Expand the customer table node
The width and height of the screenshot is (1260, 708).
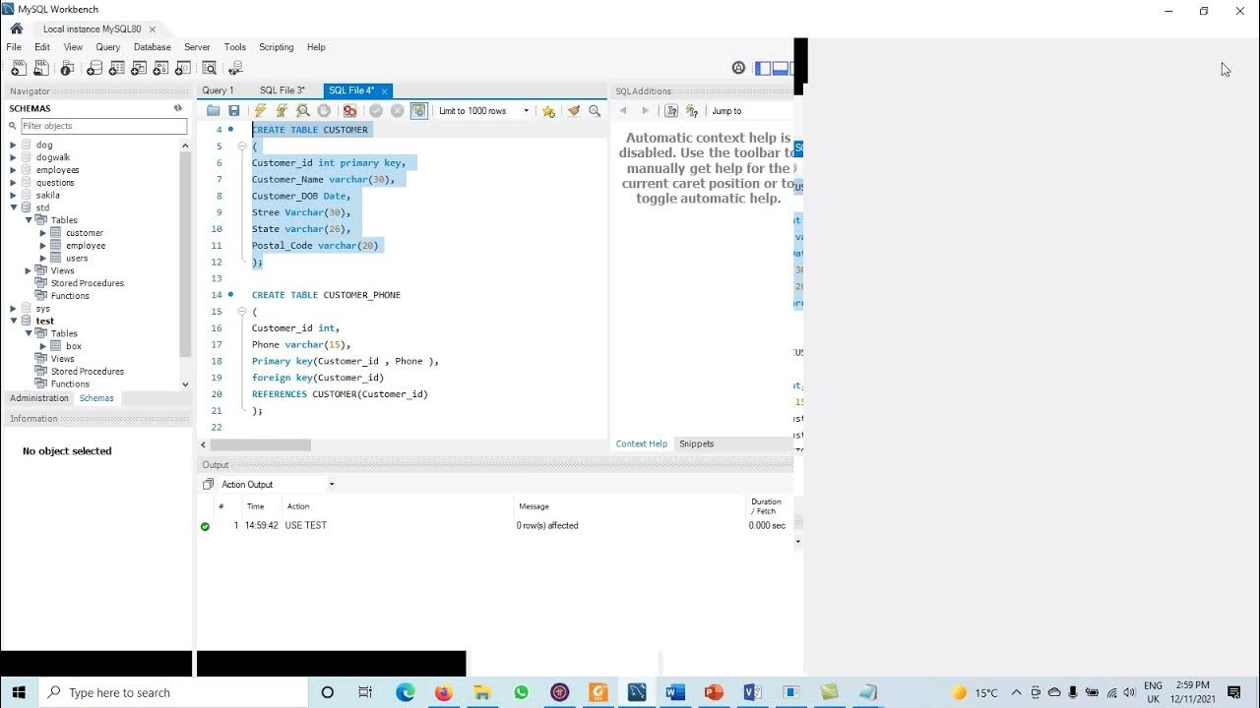[x=43, y=233]
